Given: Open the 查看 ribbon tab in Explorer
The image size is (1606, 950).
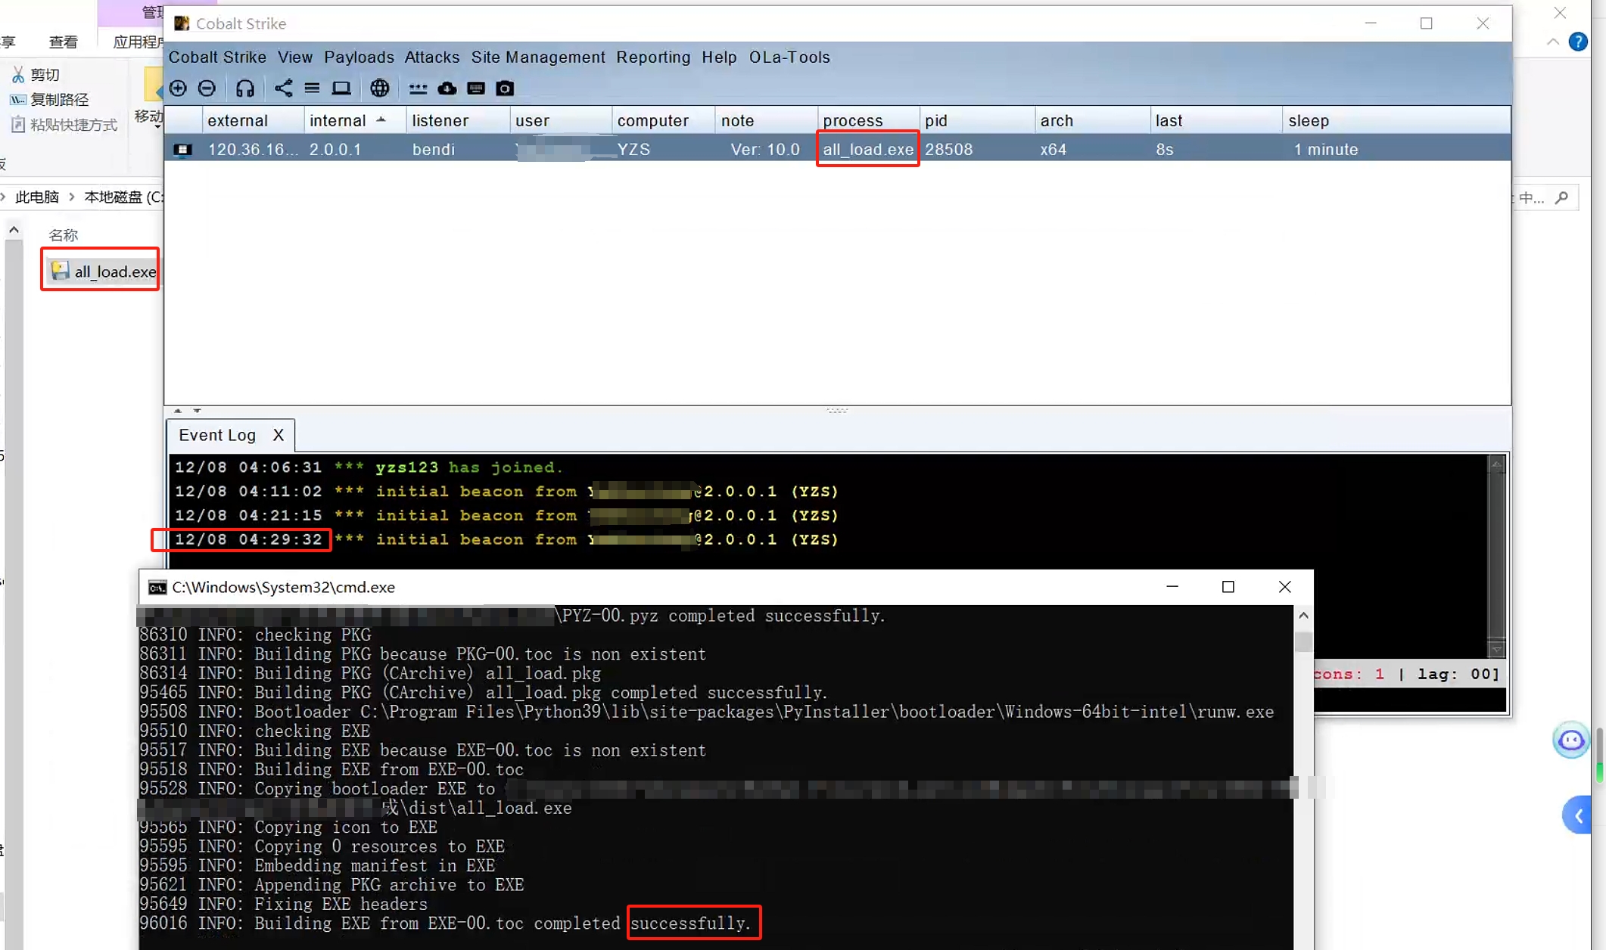Looking at the screenshot, I should click(x=63, y=42).
